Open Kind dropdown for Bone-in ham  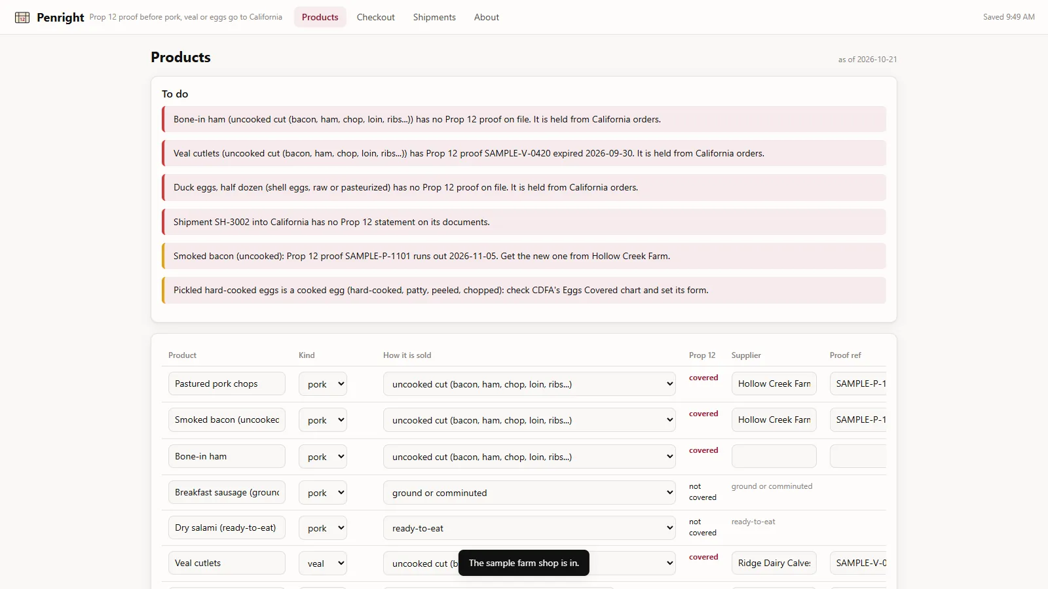323,457
